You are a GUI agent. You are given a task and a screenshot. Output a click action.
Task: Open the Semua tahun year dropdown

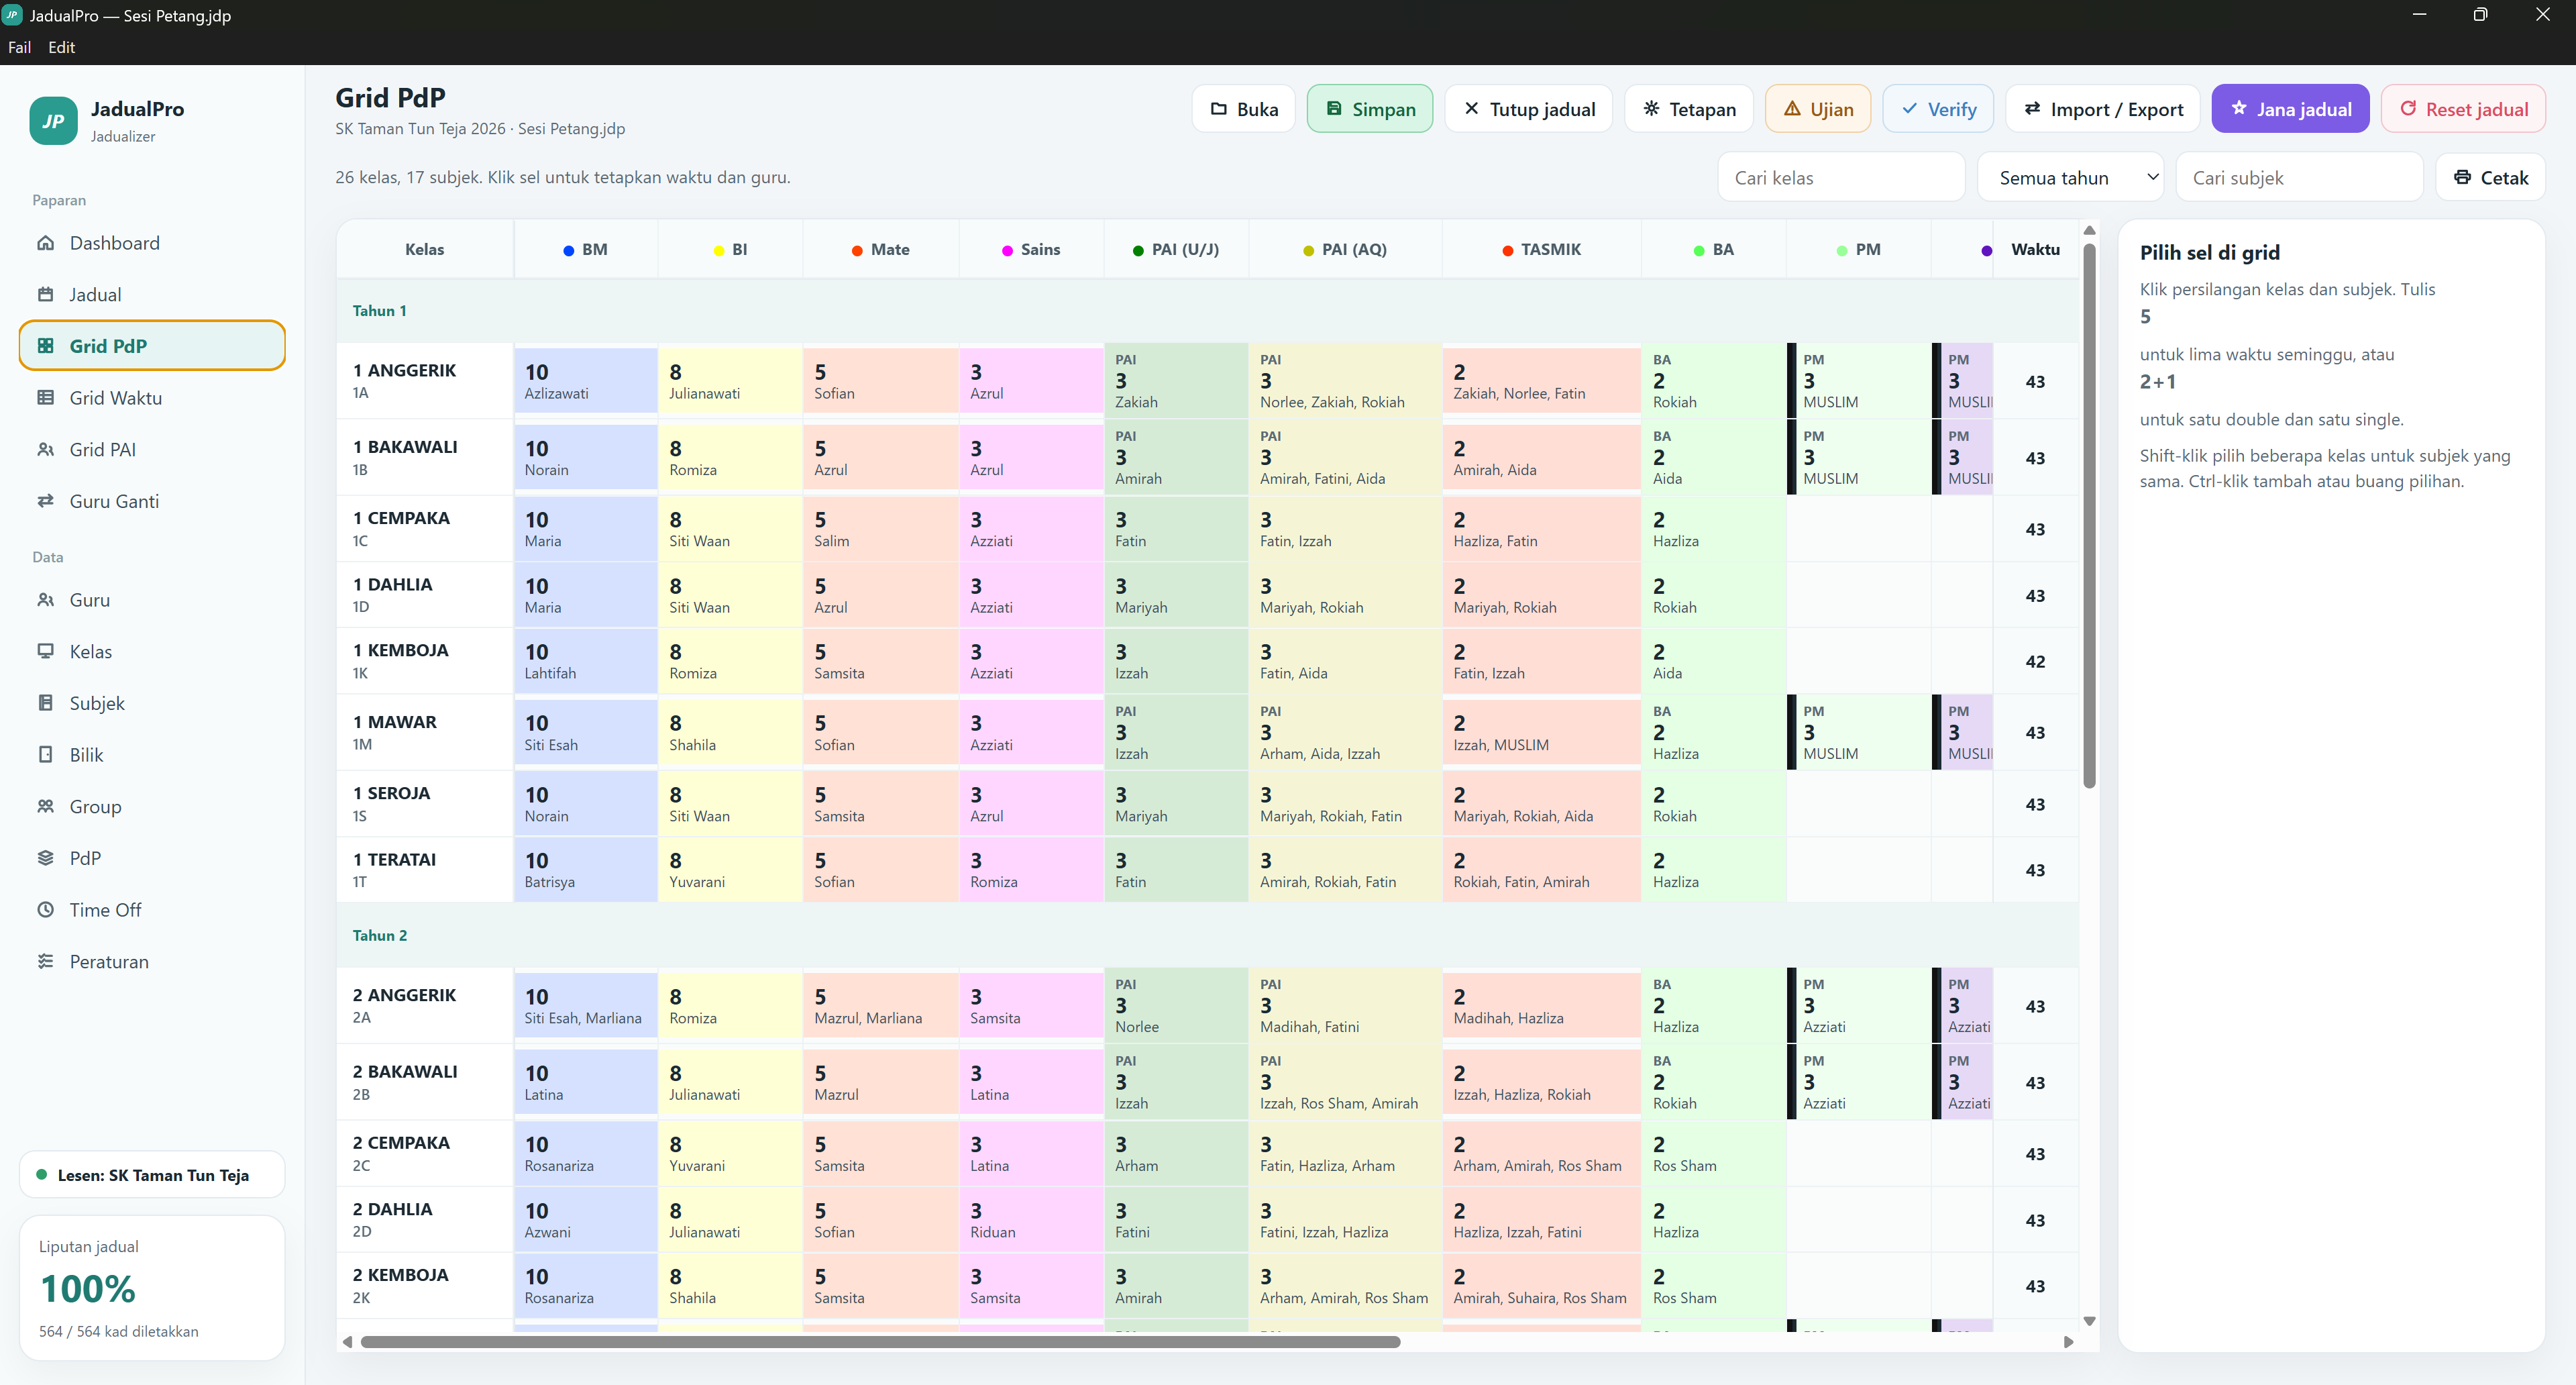point(2070,178)
